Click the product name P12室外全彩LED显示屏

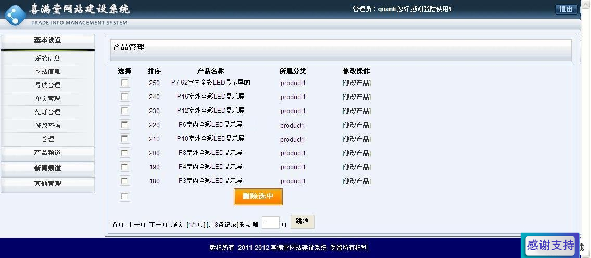pyautogui.click(x=211, y=110)
